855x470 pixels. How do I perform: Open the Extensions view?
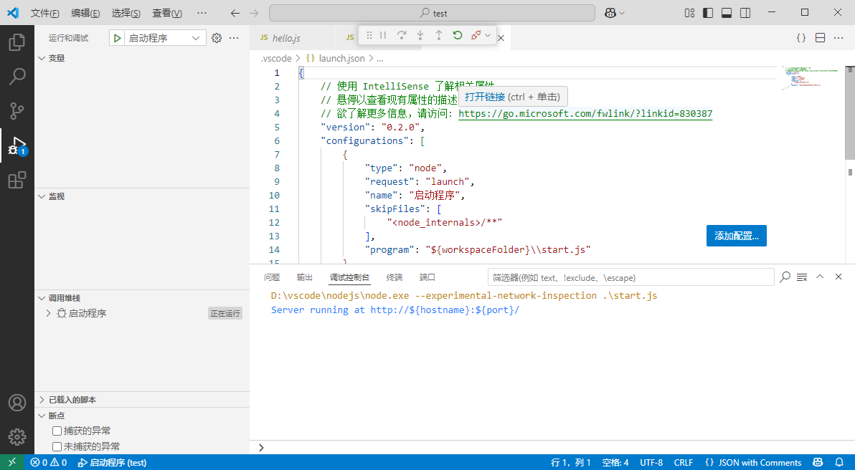coord(17,180)
